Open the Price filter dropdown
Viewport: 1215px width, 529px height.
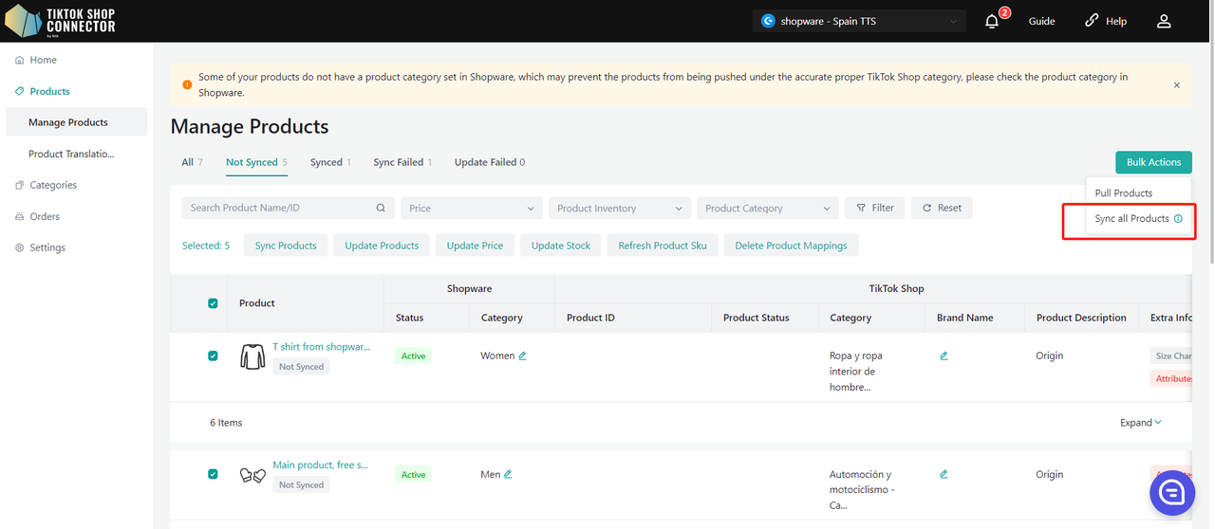click(472, 209)
